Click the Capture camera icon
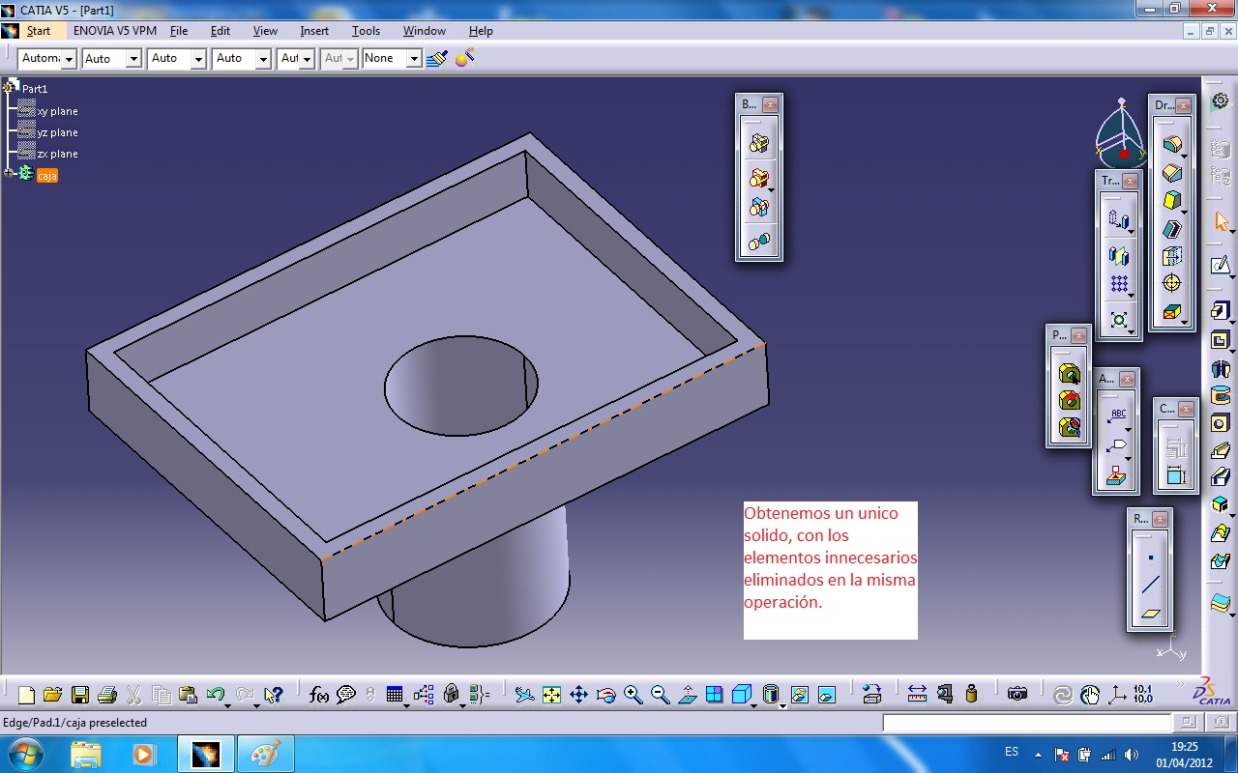 (x=1017, y=694)
